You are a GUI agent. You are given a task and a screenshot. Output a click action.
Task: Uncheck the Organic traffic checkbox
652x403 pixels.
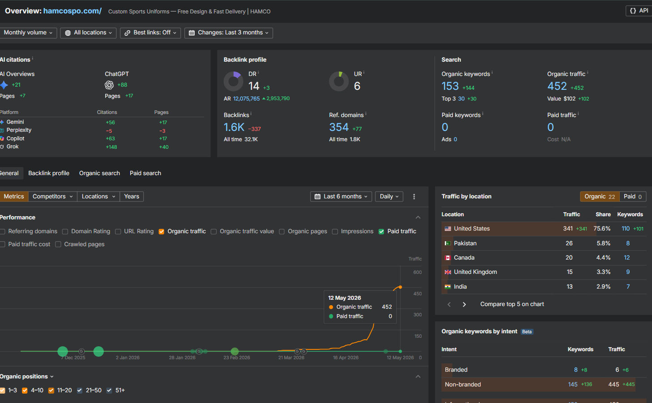click(162, 231)
